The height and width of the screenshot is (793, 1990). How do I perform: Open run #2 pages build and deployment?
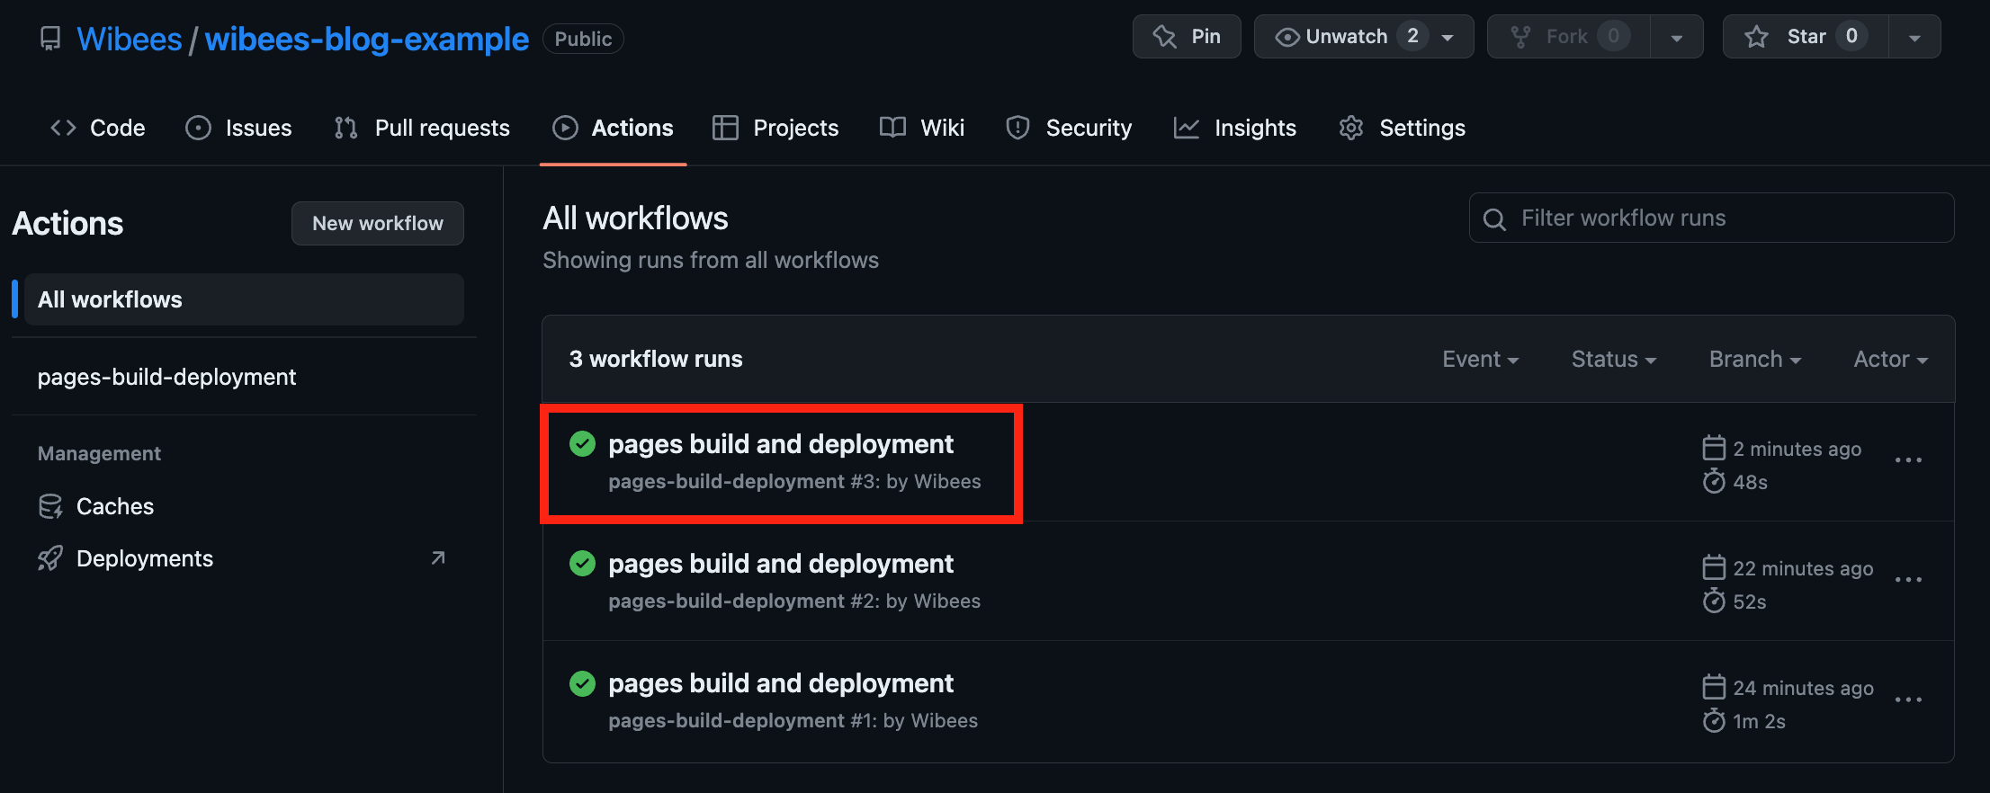click(x=781, y=564)
